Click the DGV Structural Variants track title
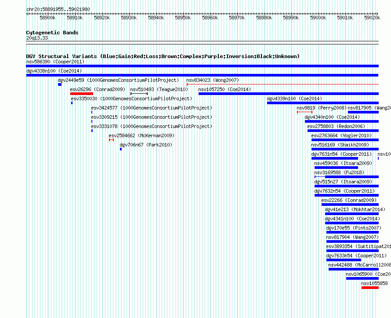This screenshot has width=391, height=318. click(163, 56)
